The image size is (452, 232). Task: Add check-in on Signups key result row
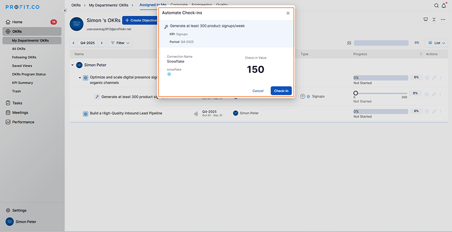pyautogui.click(x=427, y=94)
